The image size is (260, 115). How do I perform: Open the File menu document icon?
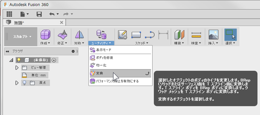[22, 14]
